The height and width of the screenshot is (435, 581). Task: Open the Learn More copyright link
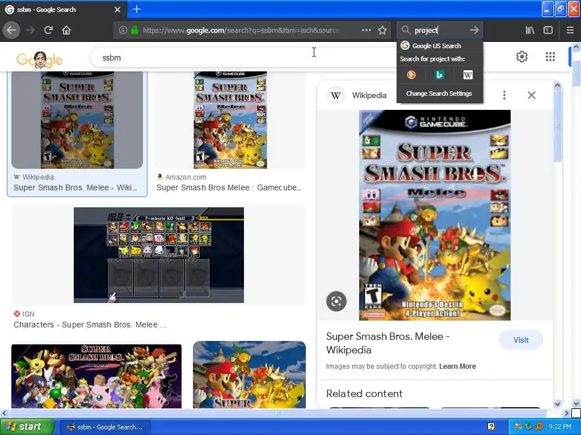[457, 366]
